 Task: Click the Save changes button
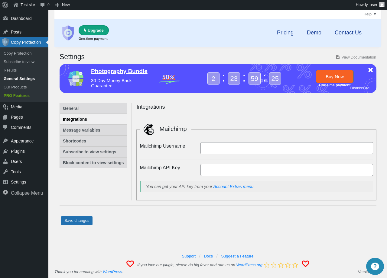point(77,221)
